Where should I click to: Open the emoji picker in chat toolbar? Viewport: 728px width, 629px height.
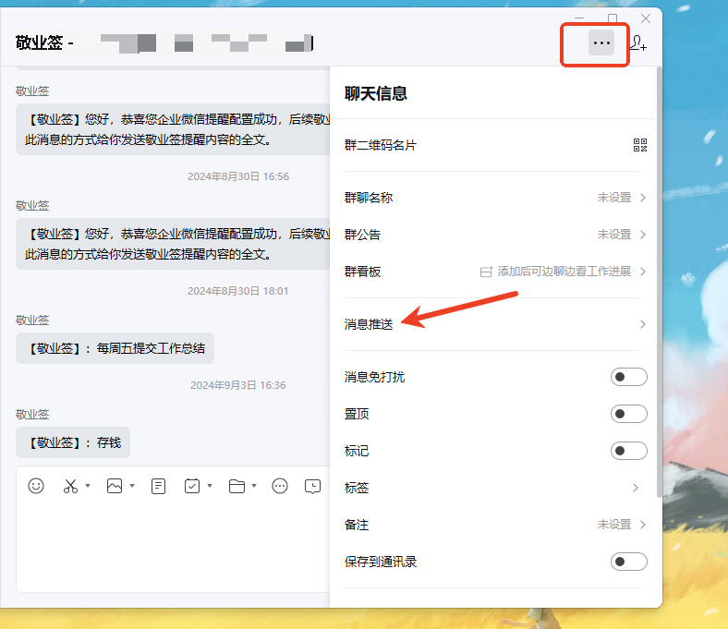[36, 486]
